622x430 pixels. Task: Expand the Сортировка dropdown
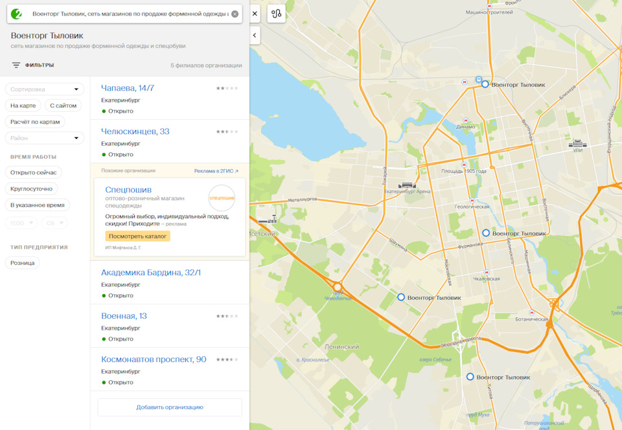pyautogui.click(x=45, y=89)
